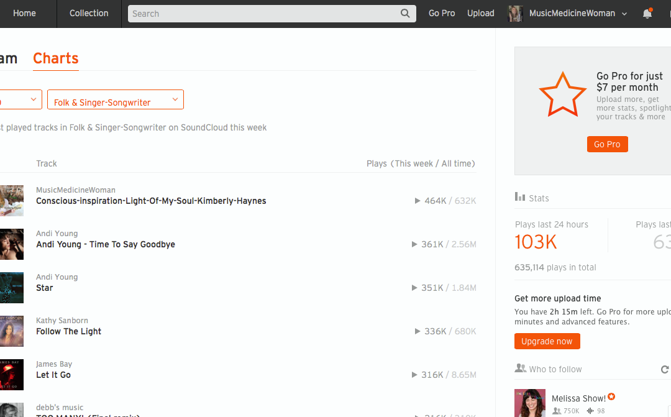
Task: Open the track Andi Young - Time To Say Goodbye
Action: [106, 244]
